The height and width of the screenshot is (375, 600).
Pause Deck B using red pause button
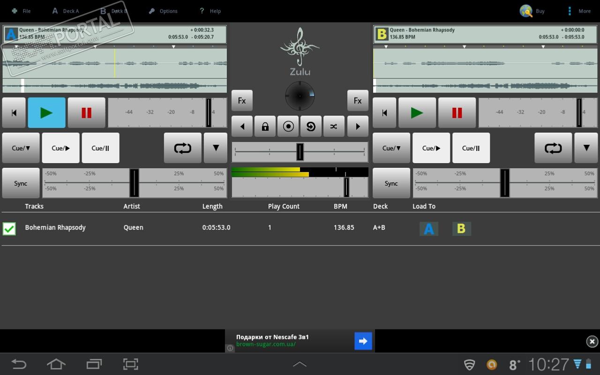pos(457,113)
